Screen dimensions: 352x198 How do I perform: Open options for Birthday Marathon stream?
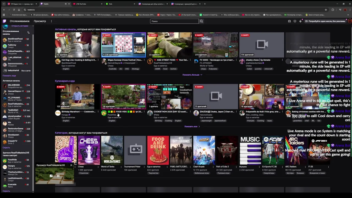click(98, 112)
